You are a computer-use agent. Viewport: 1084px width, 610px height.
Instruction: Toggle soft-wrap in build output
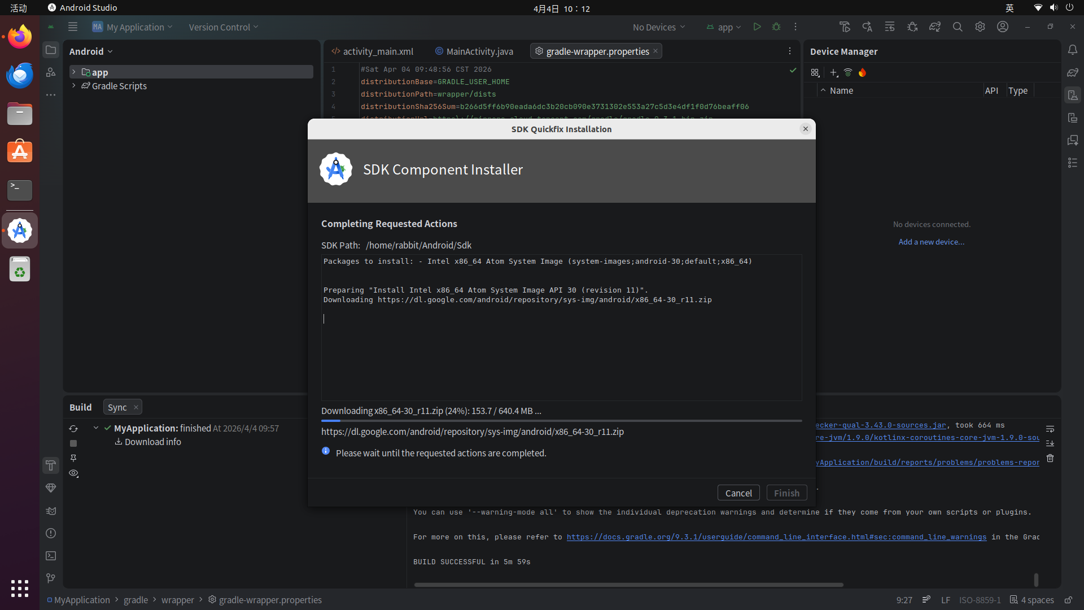click(1050, 429)
